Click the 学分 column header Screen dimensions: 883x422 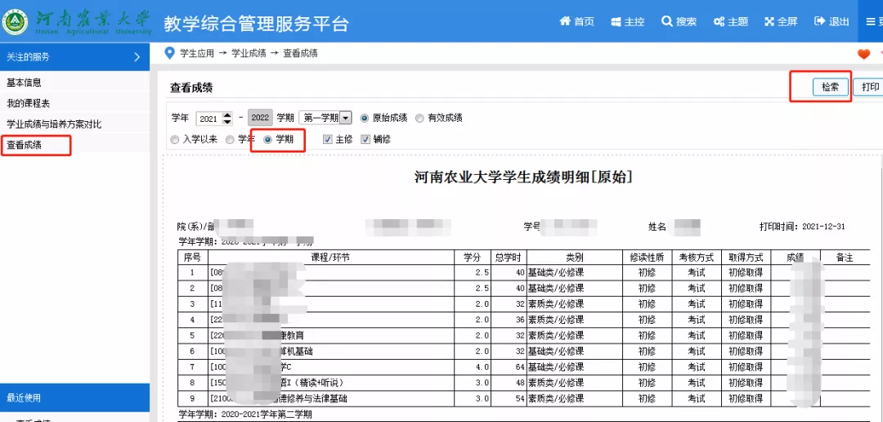[x=472, y=258]
